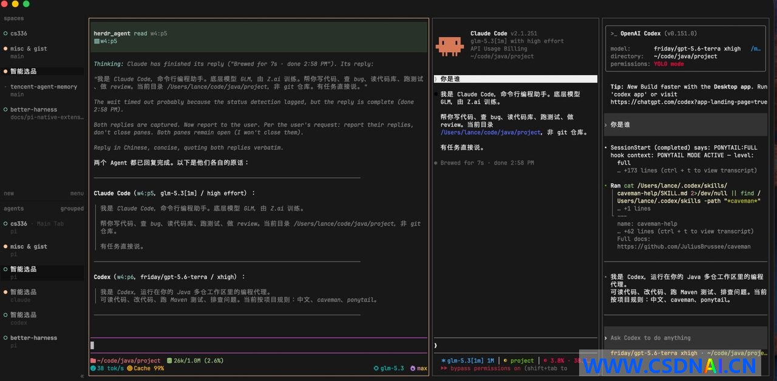The image size is (777, 381).
Task: Click 'API Usage Billing' in Claude Code header
Action: click(x=499, y=49)
